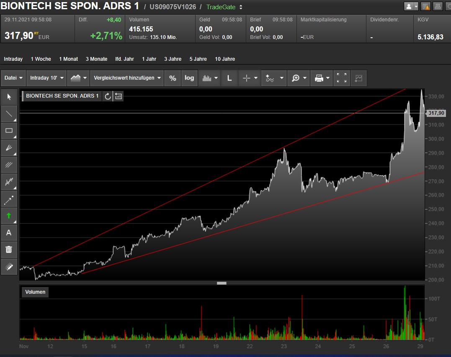Click the +2,71% change value
451x357 pixels.
[x=106, y=36]
